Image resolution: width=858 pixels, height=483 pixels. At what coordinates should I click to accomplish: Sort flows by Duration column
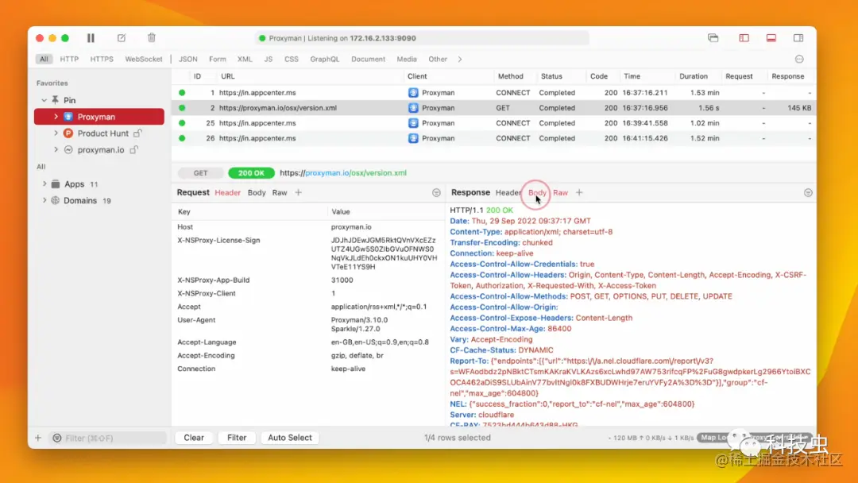coord(694,76)
